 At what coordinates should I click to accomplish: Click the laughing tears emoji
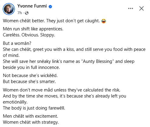click(x=104, y=21)
